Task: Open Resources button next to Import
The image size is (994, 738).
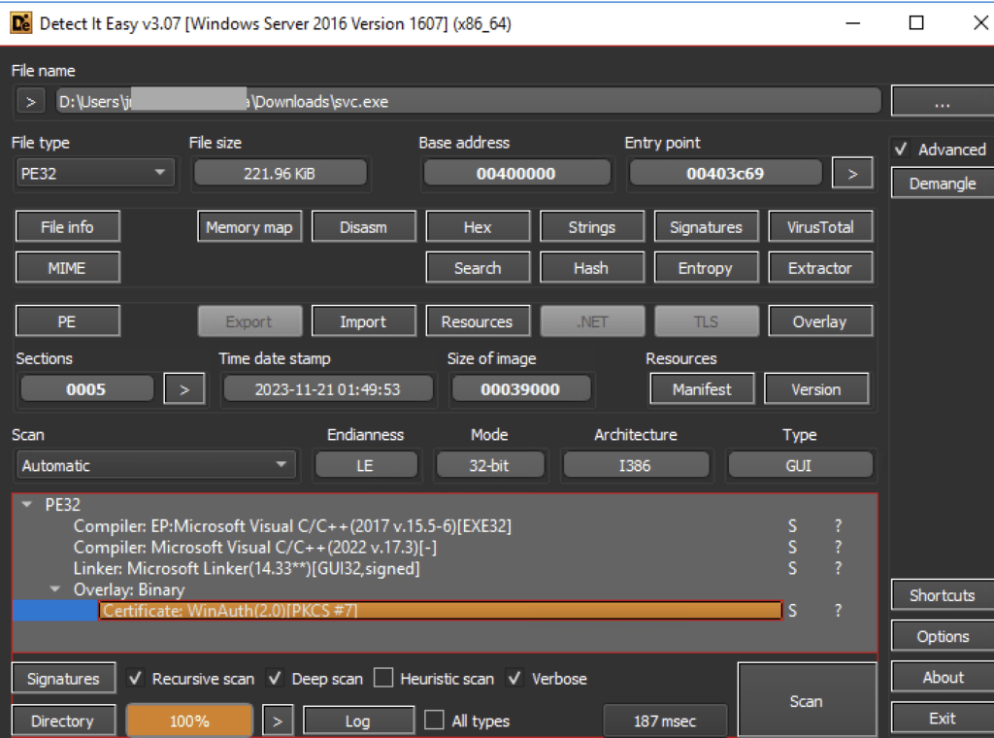Action: (x=478, y=321)
